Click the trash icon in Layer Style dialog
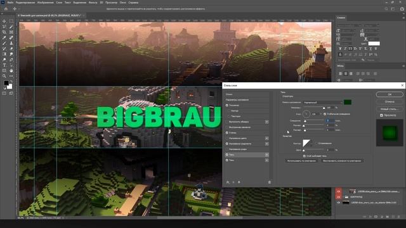Image resolution: width=406 pixels, height=228 pixels. [269, 182]
